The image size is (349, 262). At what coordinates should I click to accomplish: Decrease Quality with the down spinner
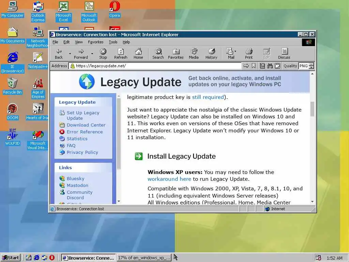coord(312,67)
